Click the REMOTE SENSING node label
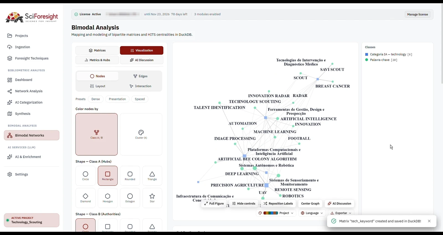 (293, 190)
